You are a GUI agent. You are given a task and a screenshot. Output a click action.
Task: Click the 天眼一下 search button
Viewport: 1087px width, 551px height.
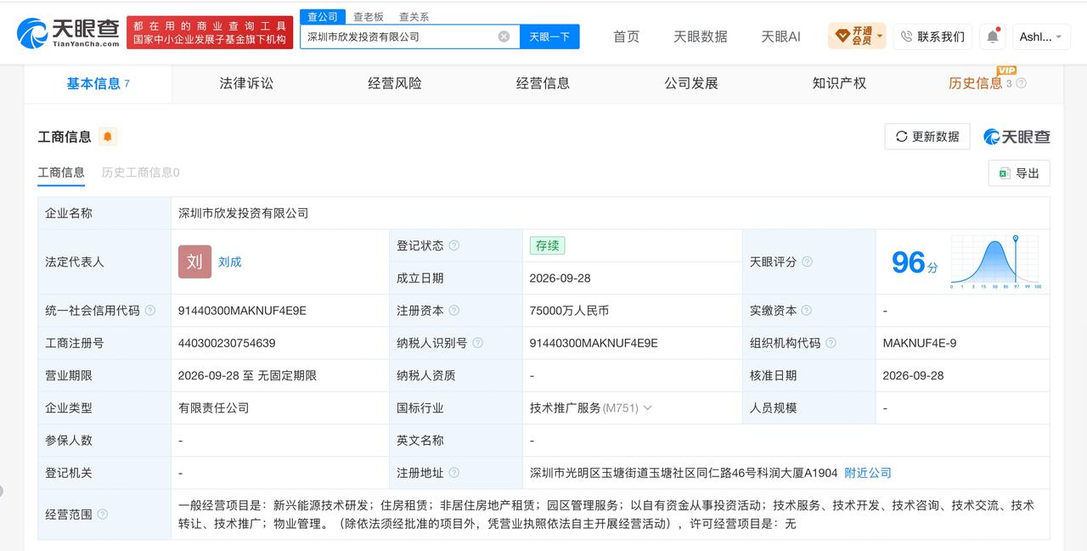tap(549, 37)
